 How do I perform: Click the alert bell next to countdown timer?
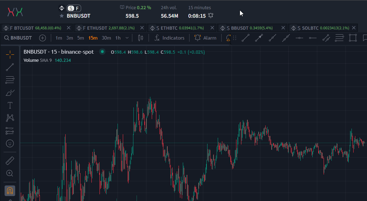pos(211,16)
